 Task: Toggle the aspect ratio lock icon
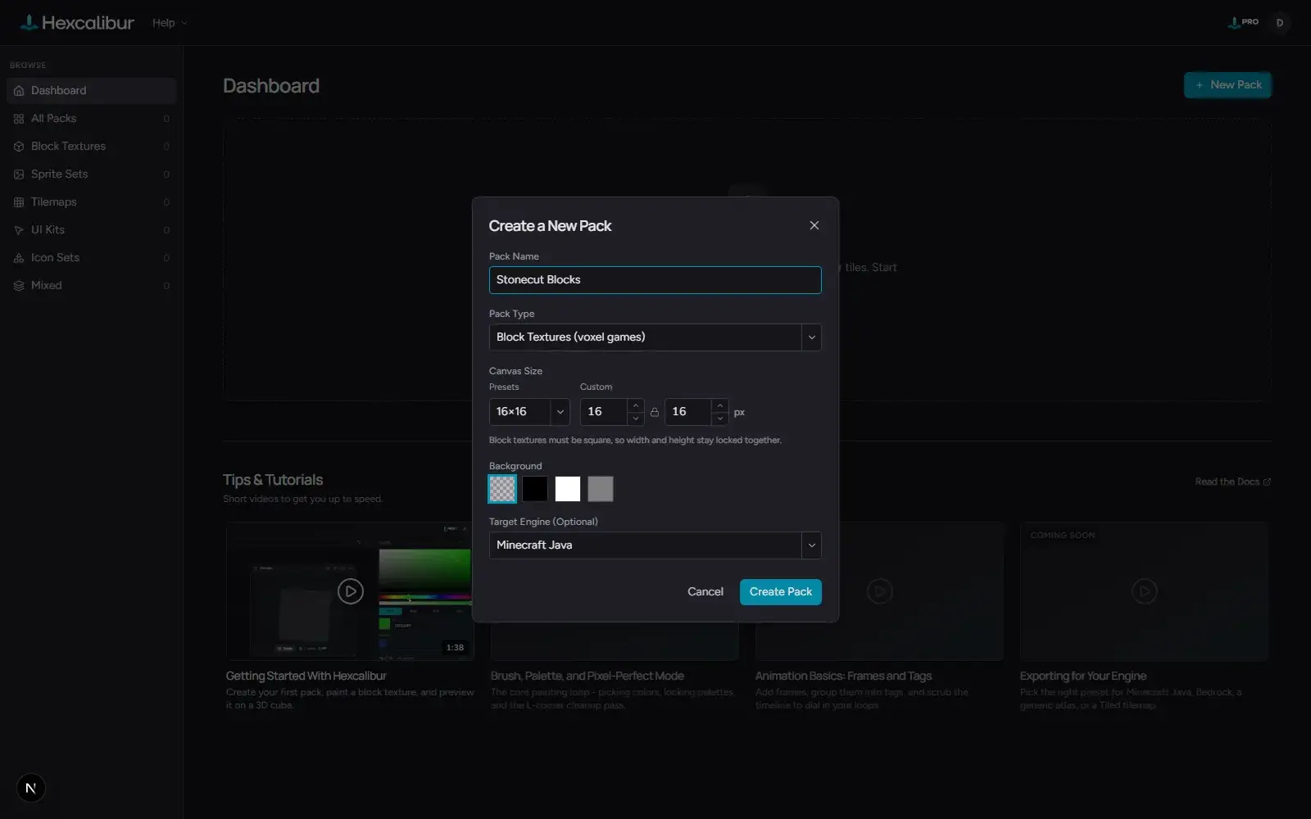[654, 412]
